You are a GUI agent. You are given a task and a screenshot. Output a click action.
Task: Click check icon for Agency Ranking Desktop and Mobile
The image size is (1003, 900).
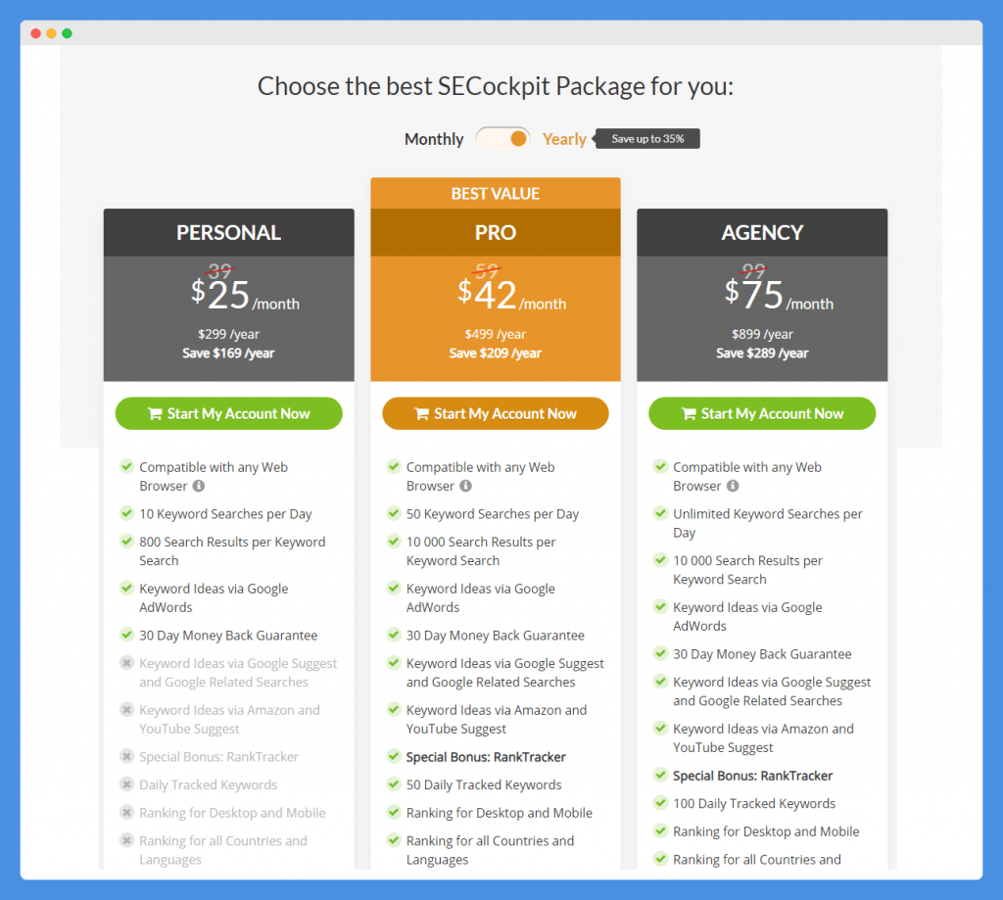[660, 830]
